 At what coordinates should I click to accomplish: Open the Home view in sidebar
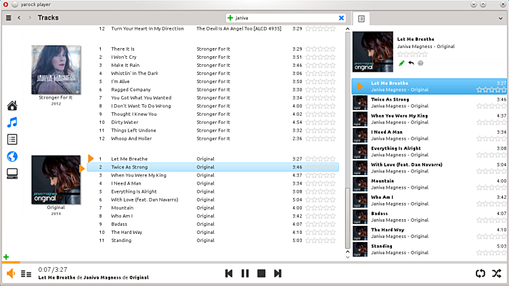pos(12,105)
